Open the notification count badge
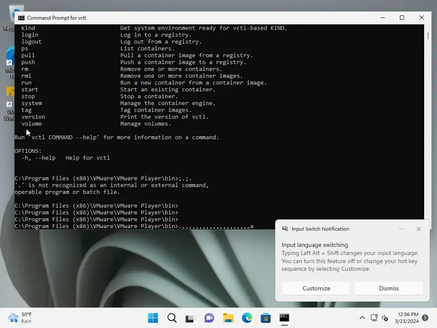The height and width of the screenshot is (328, 437). click(x=425, y=318)
